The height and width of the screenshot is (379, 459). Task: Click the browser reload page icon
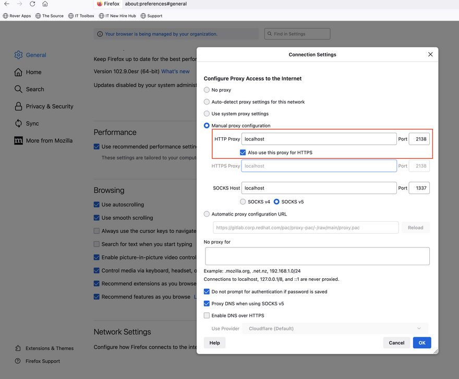tap(32, 4)
